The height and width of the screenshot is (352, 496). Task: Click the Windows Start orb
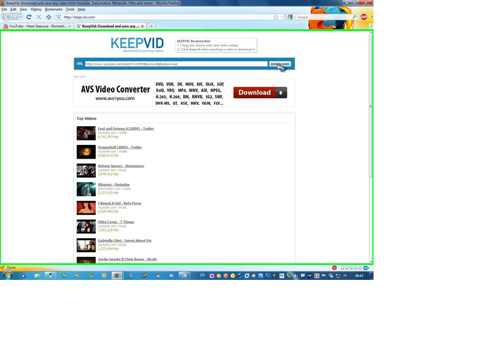click(x=7, y=275)
